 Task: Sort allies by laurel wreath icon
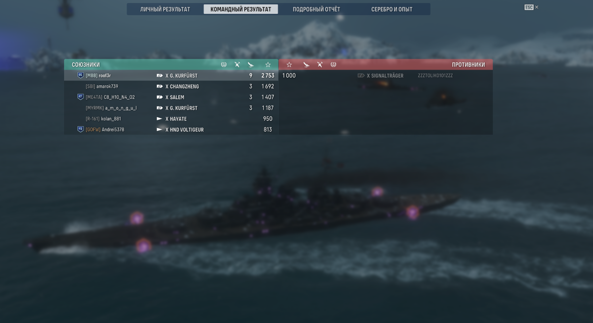224,64
